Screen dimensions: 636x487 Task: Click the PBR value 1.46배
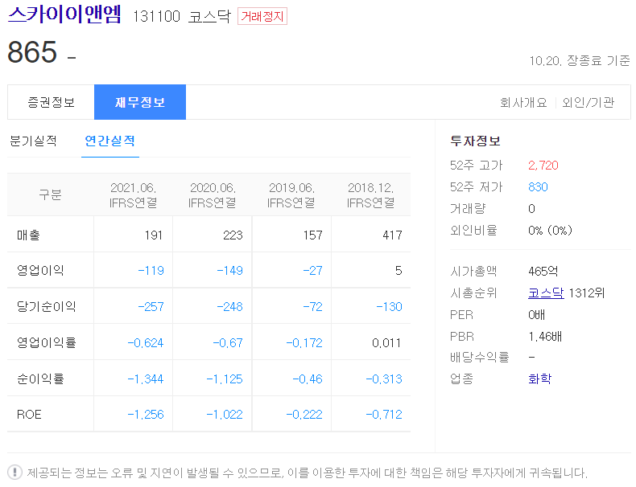point(545,336)
